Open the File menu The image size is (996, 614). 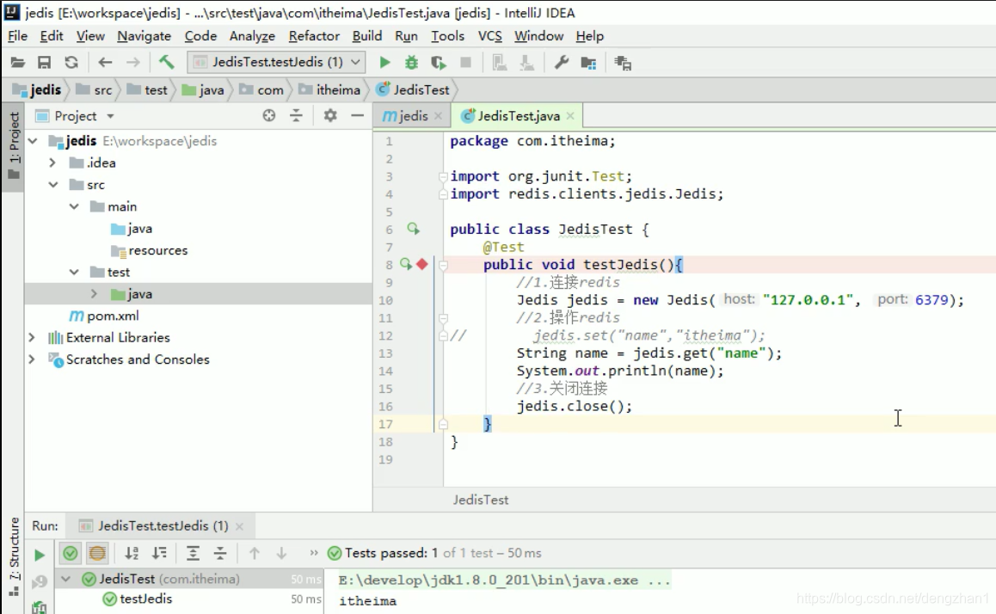point(18,36)
